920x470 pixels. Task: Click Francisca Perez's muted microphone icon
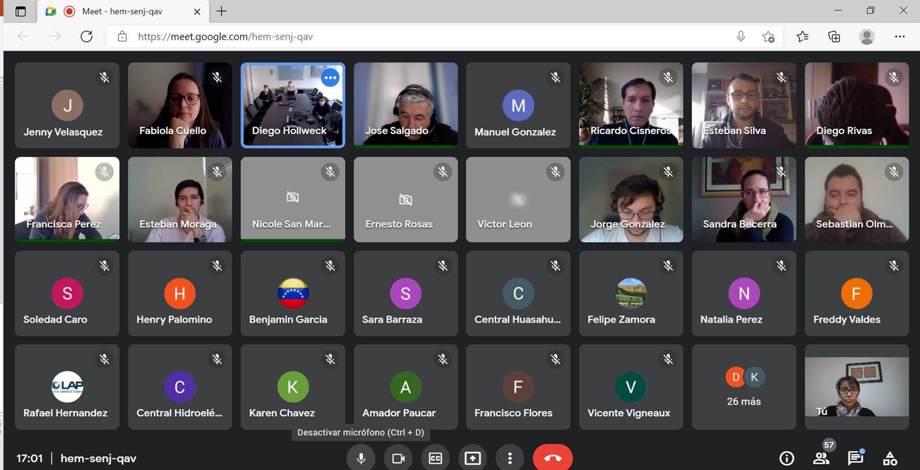[104, 172]
